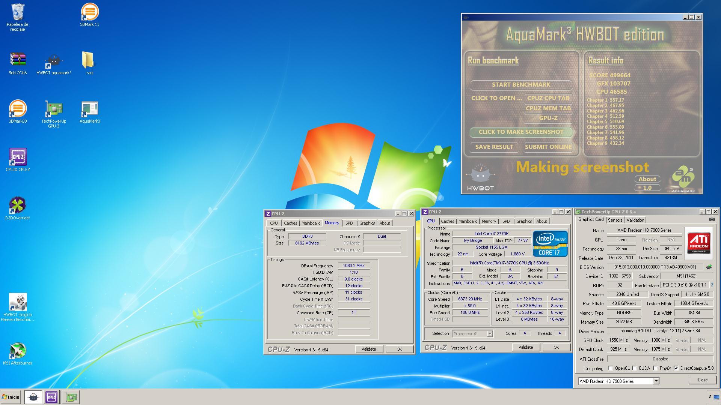The width and height of the screenshot is (721, 405).
Task: Click Validate in CPU-Z CPU window
Action: [525, 347]
